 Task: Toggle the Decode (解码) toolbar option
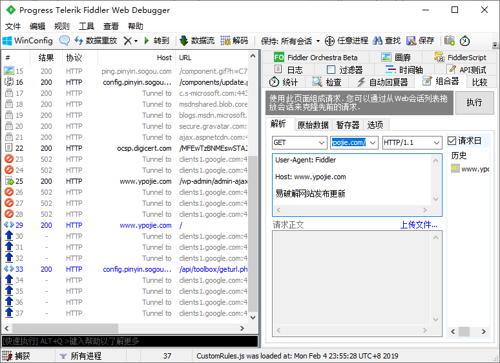point(226,40)
